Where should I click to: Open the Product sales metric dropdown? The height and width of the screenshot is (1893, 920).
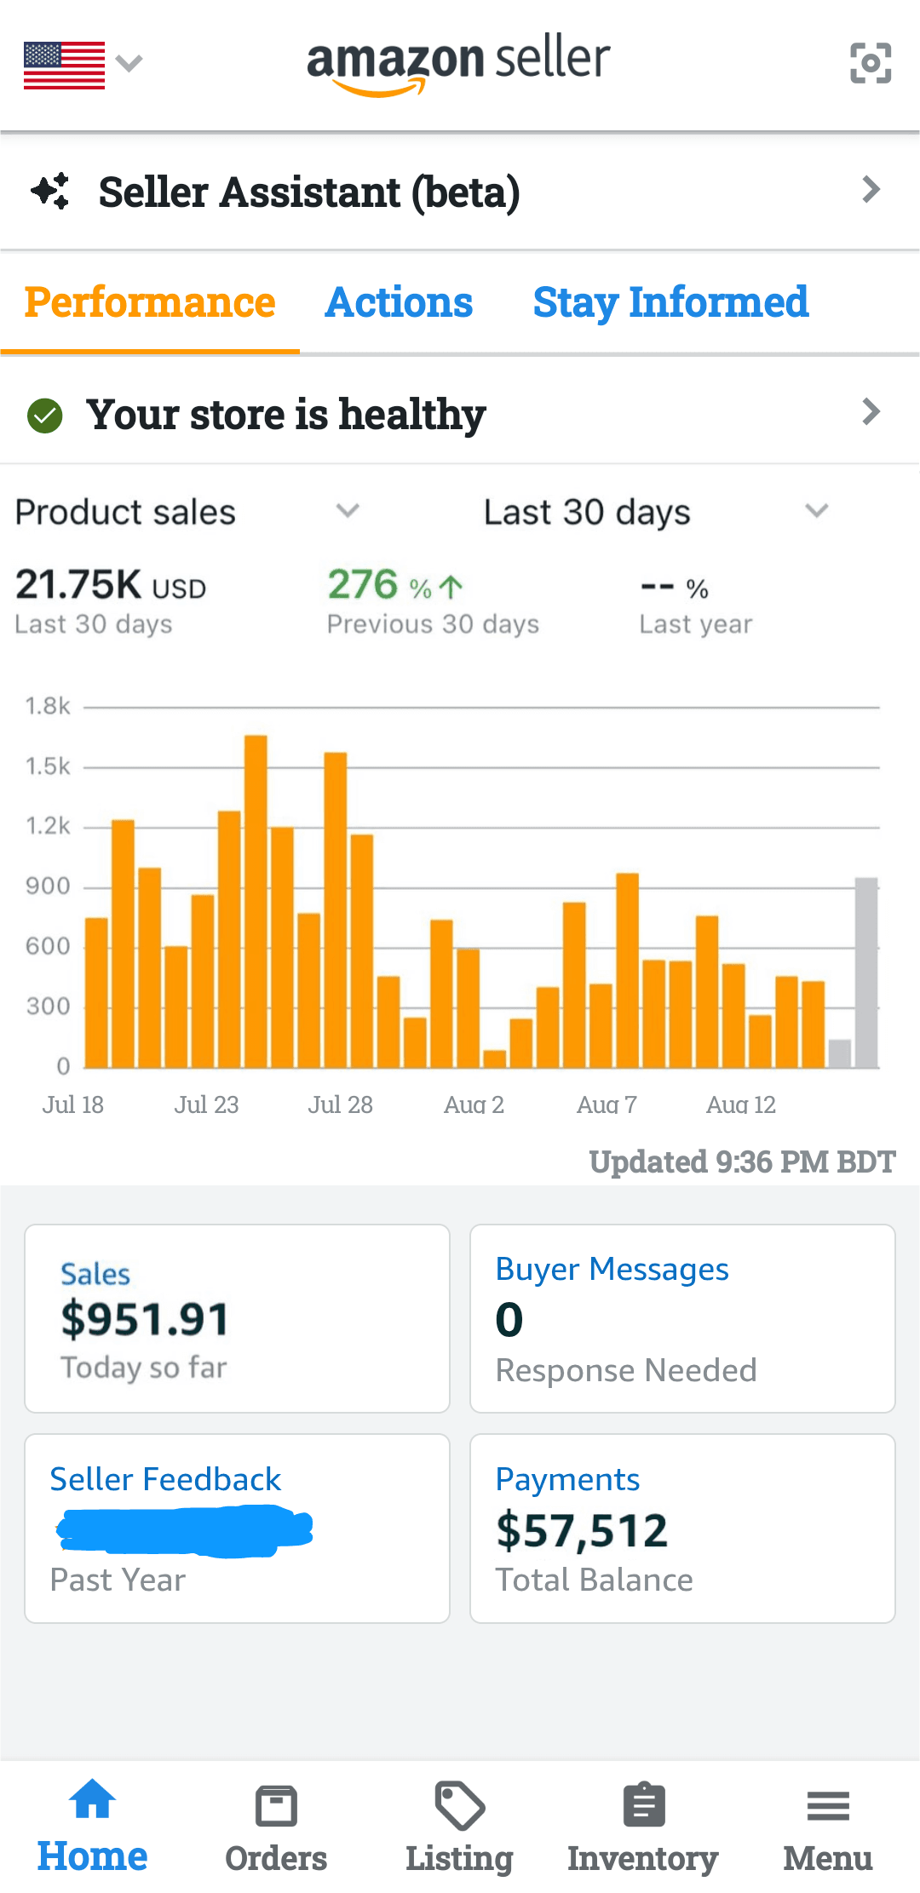[347, 511]
